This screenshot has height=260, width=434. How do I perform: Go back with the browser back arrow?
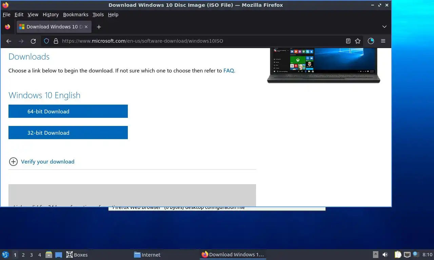click(9, 41)
